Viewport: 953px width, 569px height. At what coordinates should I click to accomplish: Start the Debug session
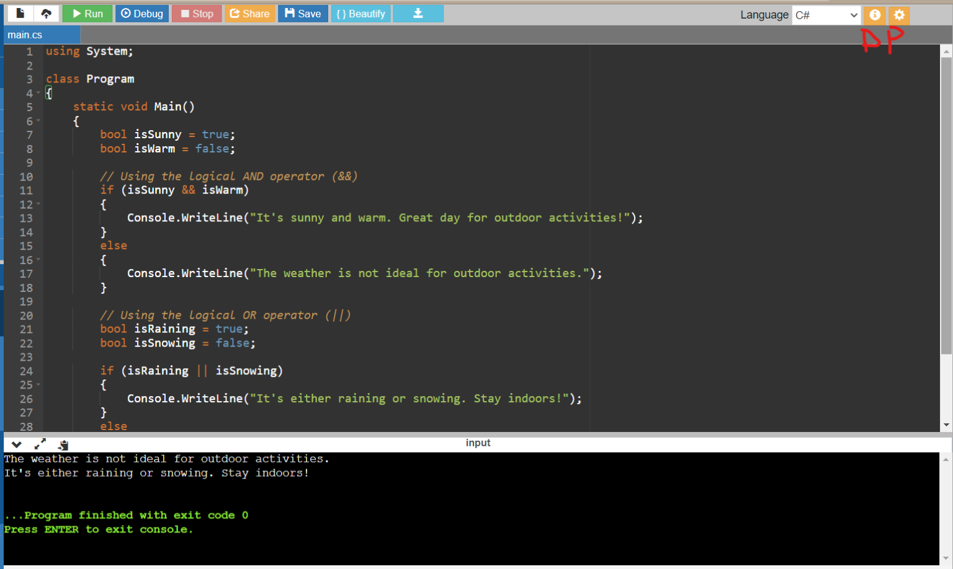coord(141,13)
